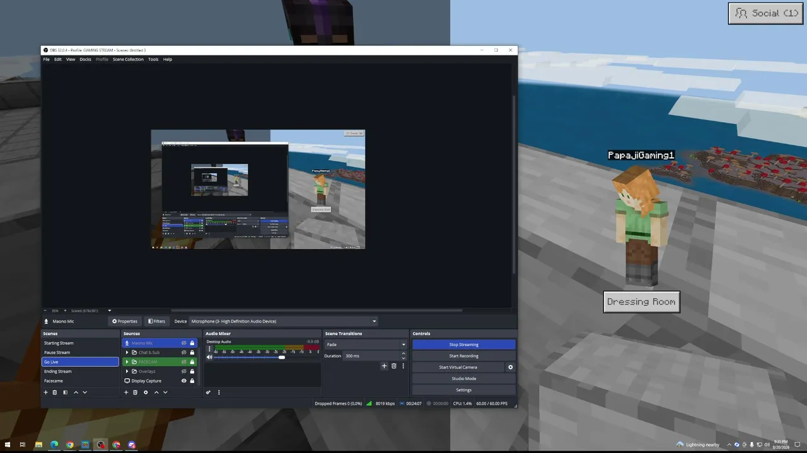Viewport: 807px width, 453px height.
Task: Show the Chat & Sub source group
Action: click(x=184, y=352)
